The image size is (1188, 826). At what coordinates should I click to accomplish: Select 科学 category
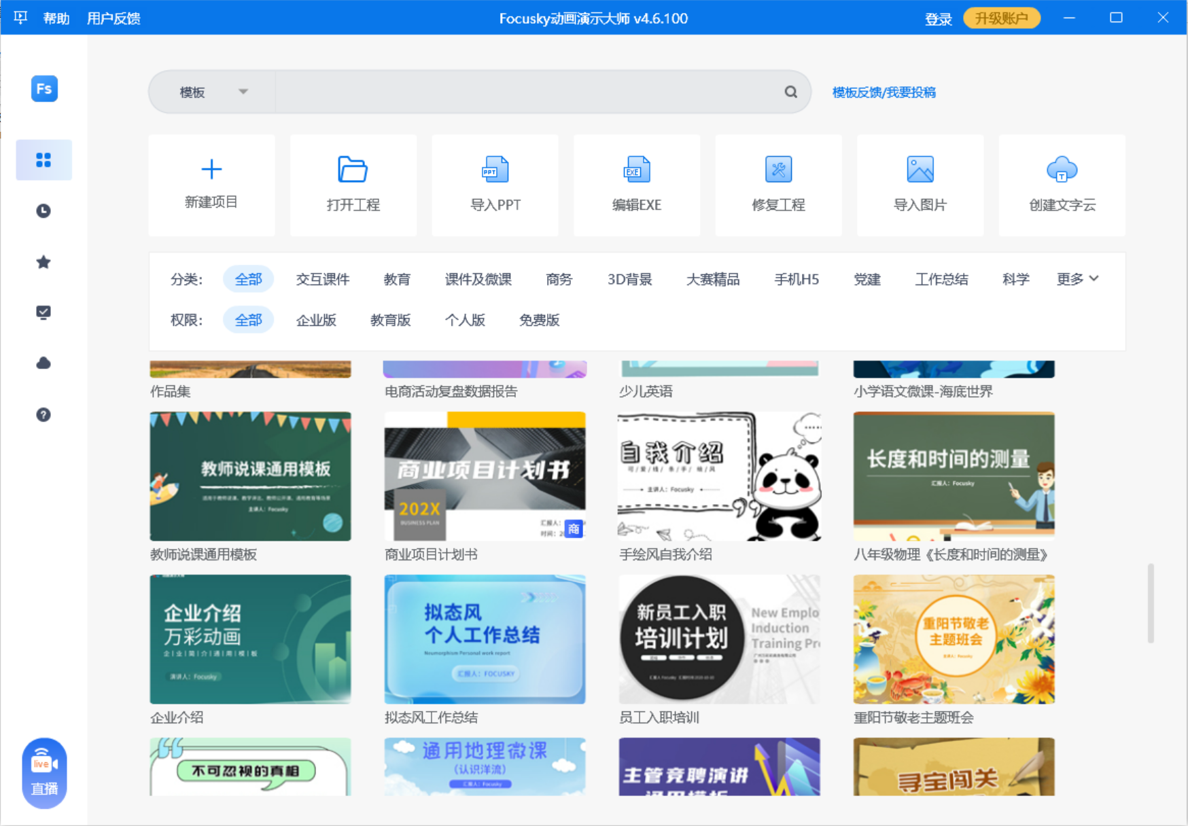(x=1016, y=279)
